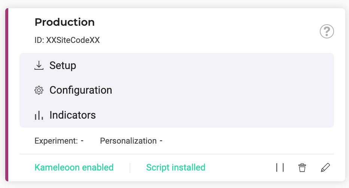Viewport: 349px width, 188px height.
Task: Click the Script installed status
Action: 176,167
